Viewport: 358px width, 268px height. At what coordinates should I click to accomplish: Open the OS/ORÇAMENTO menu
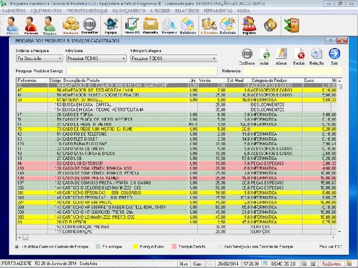(x=129, y=11)
